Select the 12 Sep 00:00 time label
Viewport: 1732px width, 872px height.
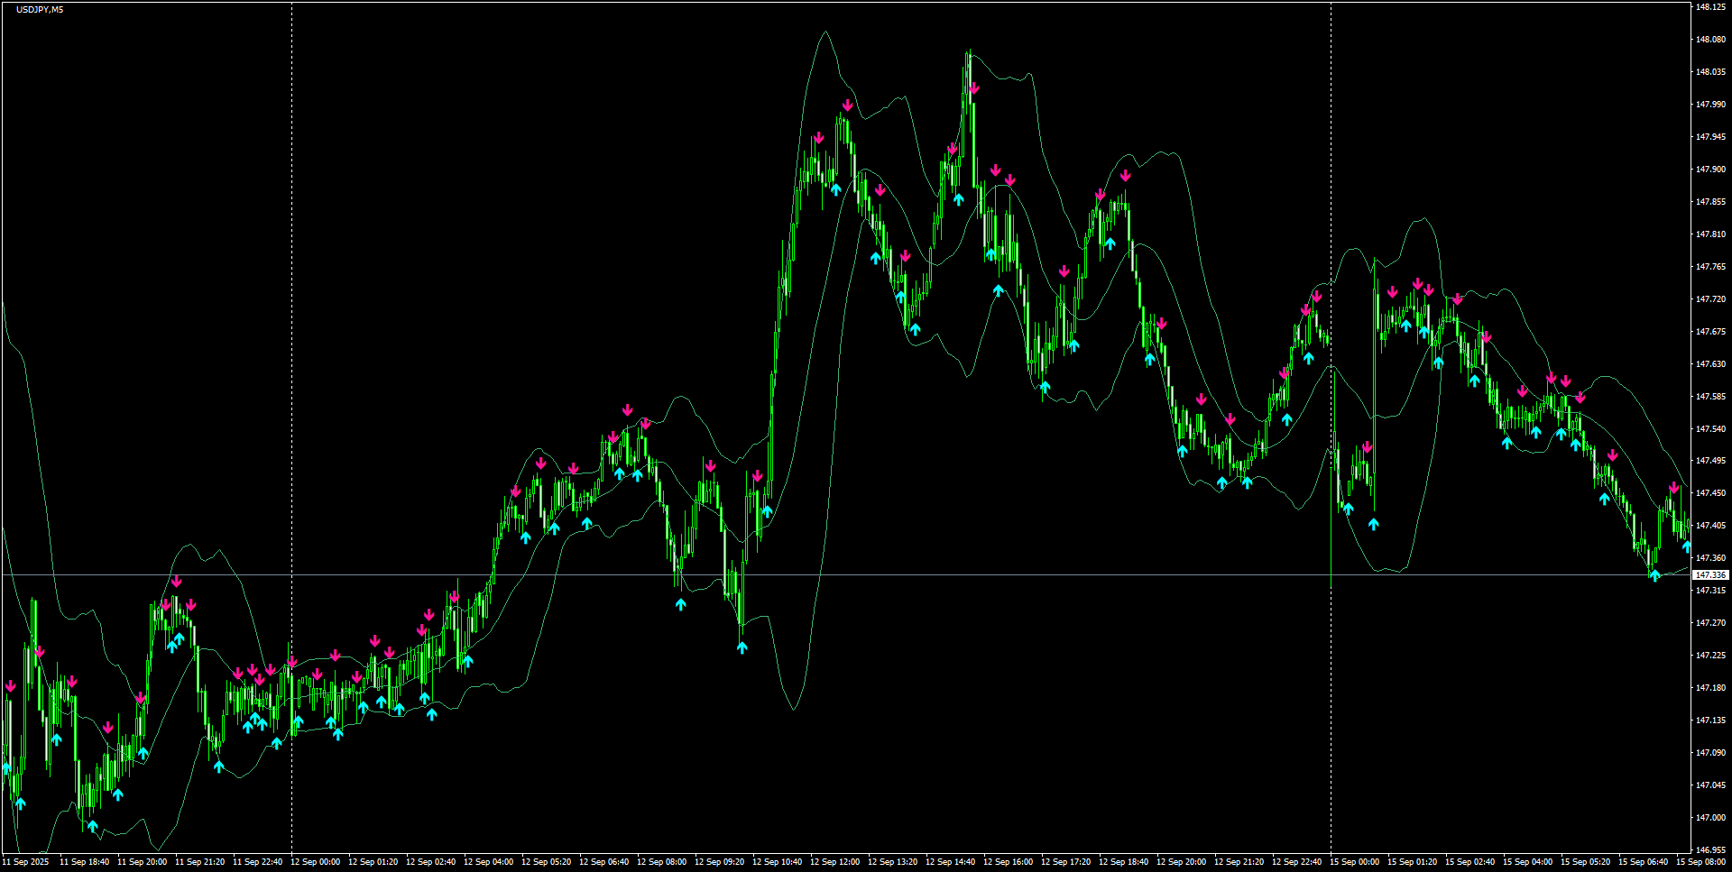[315, 862]
